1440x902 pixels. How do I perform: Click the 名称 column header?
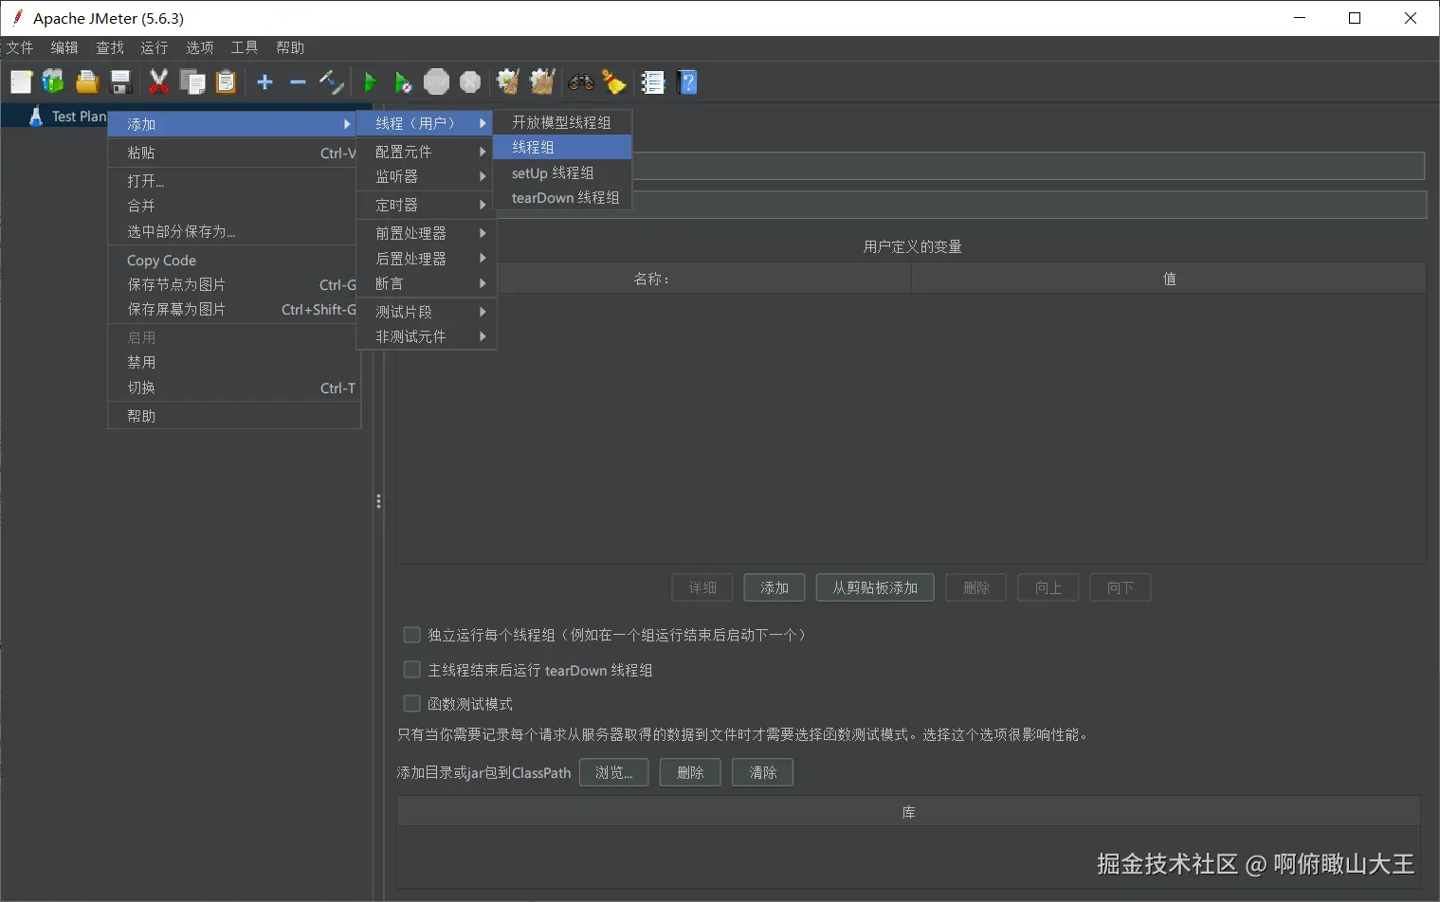coord(654,279)
